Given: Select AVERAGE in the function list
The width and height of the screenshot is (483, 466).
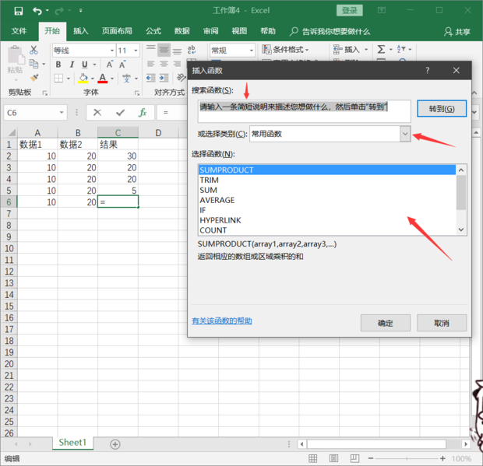Looking at the screenshot, I should pos(217,200).
